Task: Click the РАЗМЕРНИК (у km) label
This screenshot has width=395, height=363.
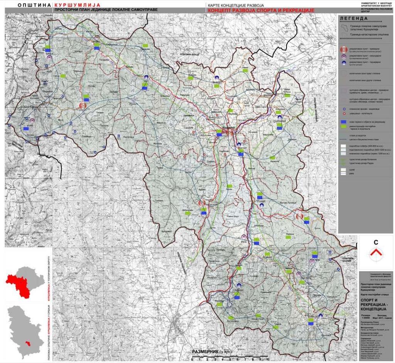Action: 211,352
